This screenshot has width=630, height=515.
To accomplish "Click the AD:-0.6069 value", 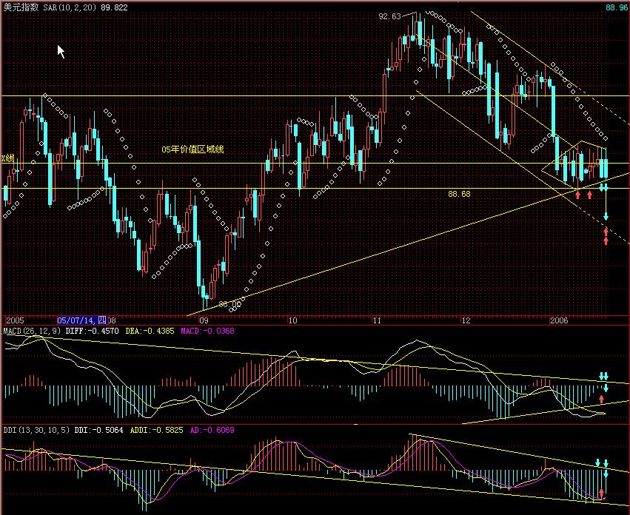I will [x=212, y=430].
